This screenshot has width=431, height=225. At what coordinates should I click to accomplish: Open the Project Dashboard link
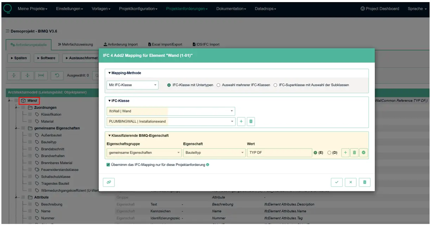pos(380,8)
